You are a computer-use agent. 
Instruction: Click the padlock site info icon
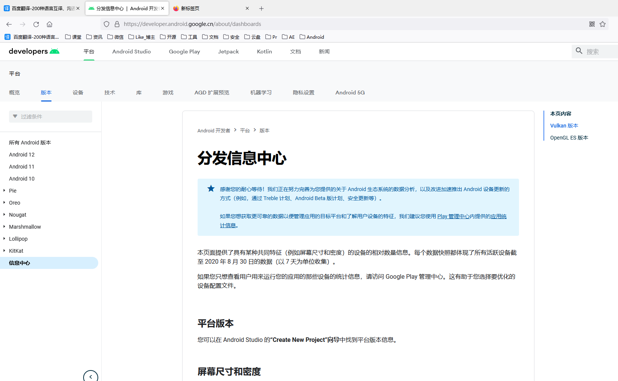[117, 24]
